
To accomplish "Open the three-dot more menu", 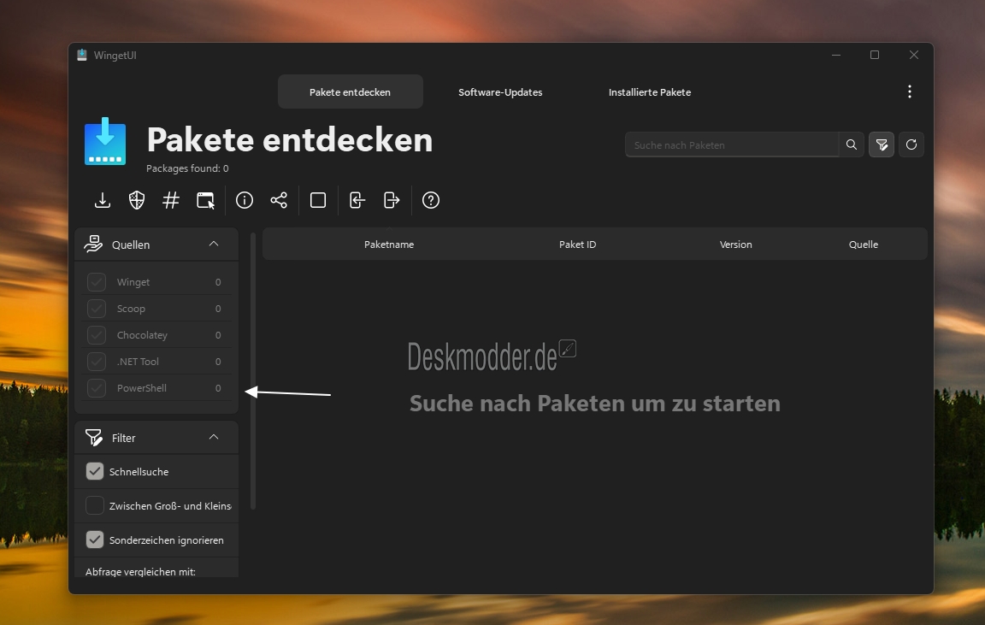I will click(x=910, y=91).
